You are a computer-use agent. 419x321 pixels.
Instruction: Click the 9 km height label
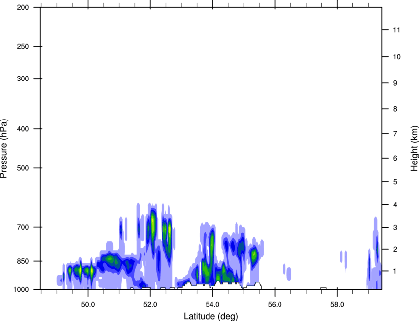[395, 83]
